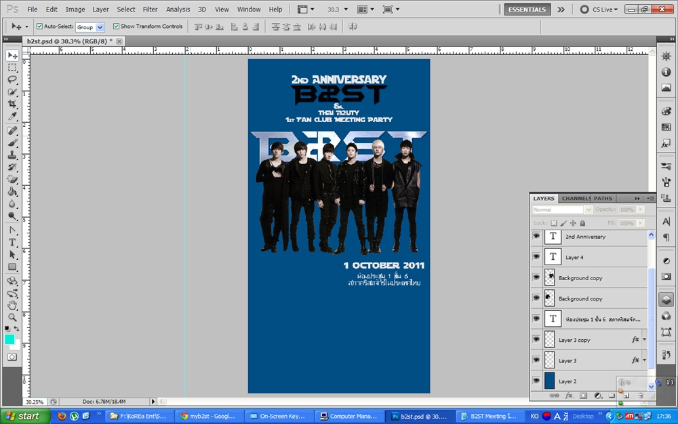
Task: Switch to myb2st Google Chrome taskbar window
Action: (208, 417)
